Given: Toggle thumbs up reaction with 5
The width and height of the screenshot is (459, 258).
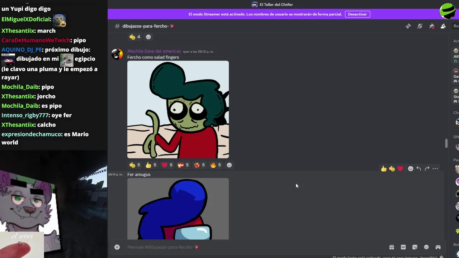Looking at the screenshot, I should pos(151,165).
